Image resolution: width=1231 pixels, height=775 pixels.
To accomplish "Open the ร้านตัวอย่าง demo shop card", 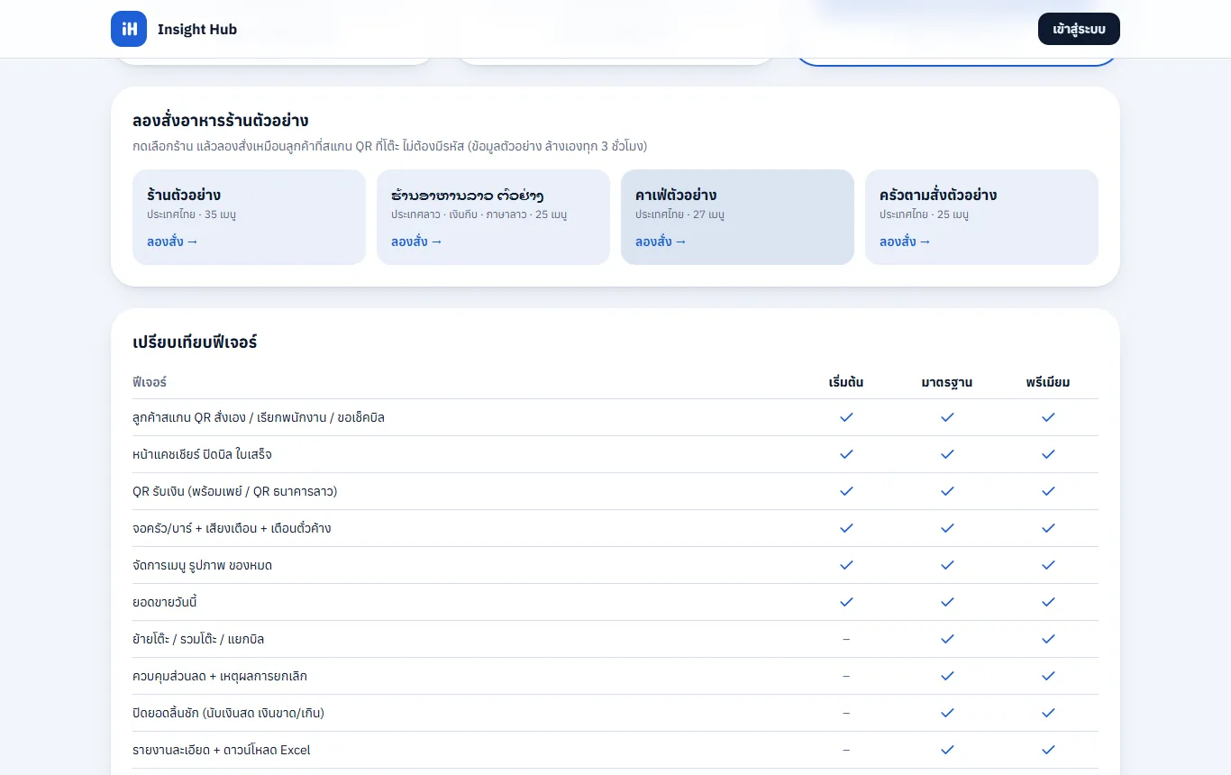I will 249,217.
